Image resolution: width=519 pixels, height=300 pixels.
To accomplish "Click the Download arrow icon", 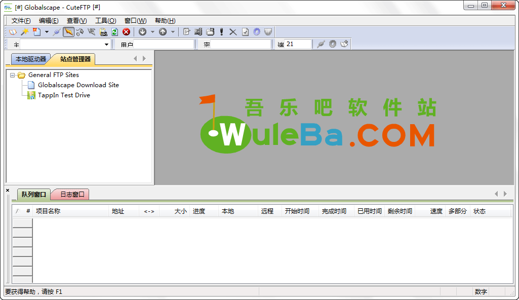I will [x=143, y=32].
